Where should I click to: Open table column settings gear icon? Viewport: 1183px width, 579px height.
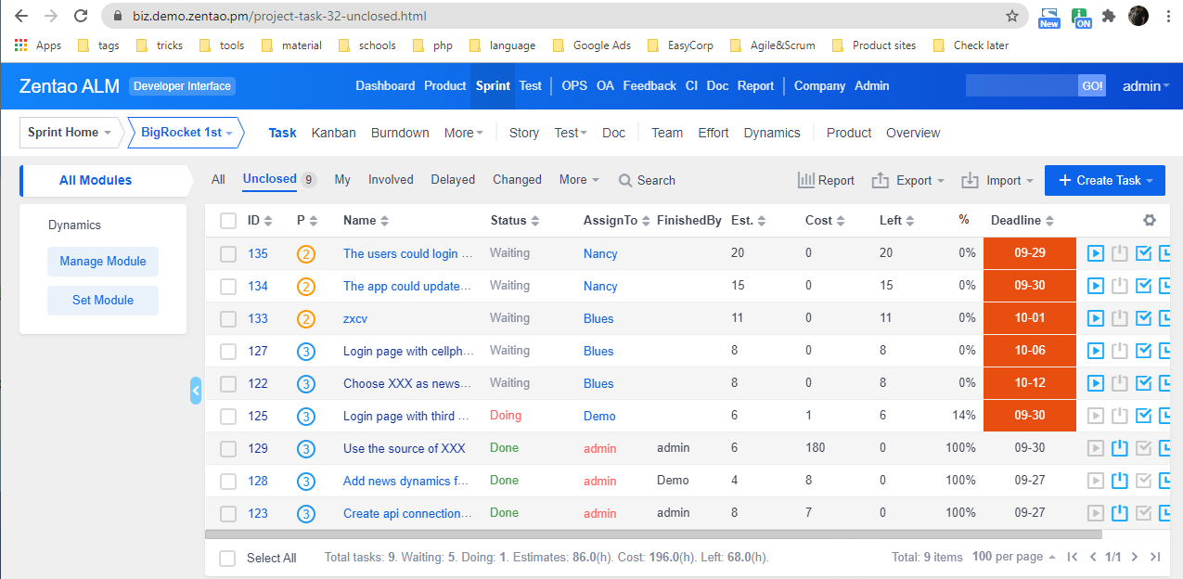coord(1150,221)
